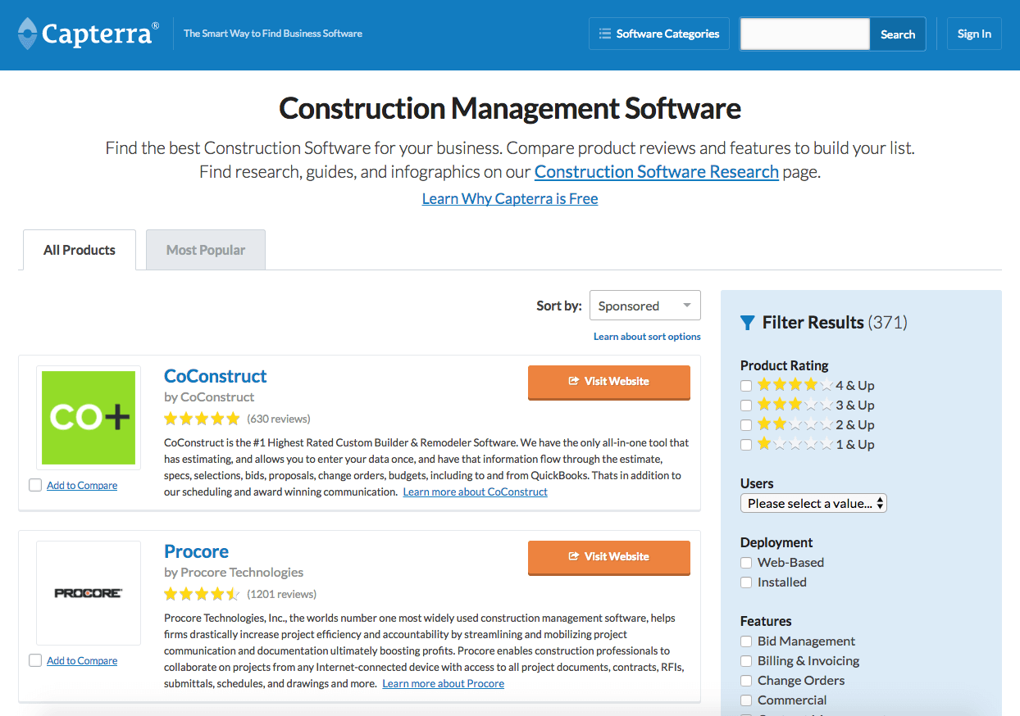
Task: Open the Procore product title link
Action: 197,551
